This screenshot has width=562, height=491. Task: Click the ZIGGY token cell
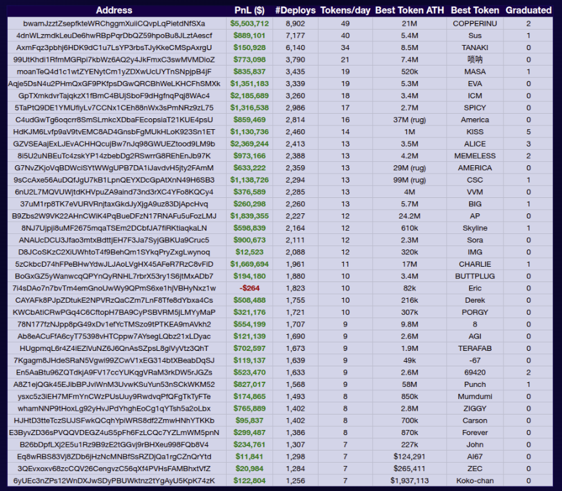click(x=475, y=408)
